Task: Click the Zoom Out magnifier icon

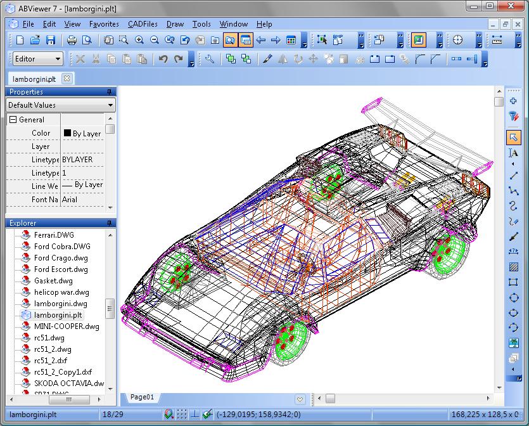Action: click(155, 40)
